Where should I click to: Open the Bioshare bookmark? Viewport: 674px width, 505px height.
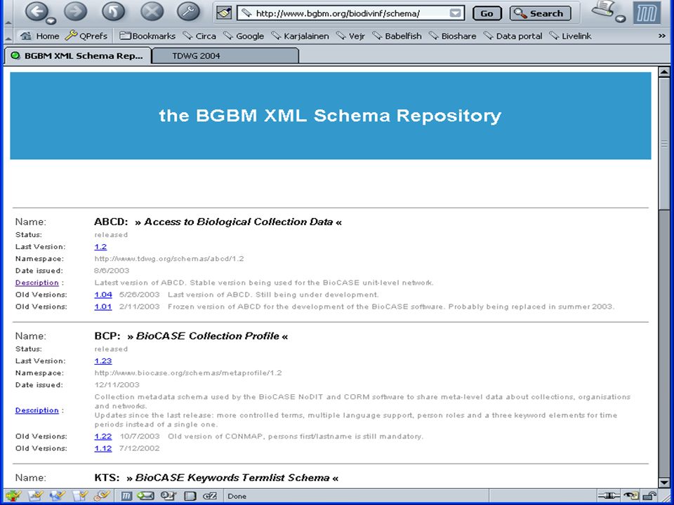pos(452,36)
